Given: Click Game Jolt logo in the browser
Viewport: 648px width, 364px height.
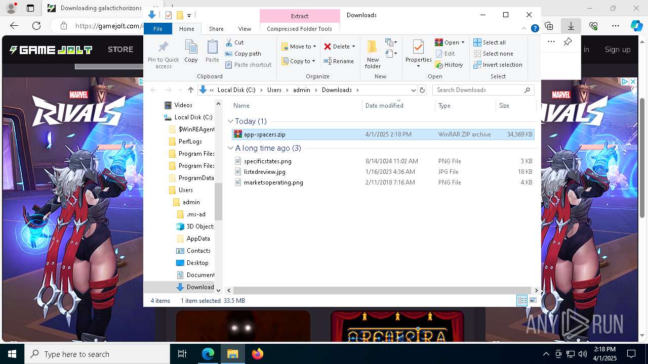Looking at the screenshot, I should 51,50.
